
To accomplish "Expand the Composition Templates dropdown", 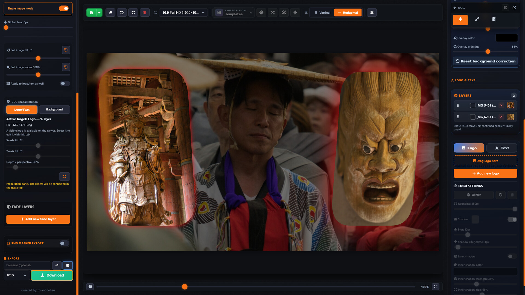I will click(x=234, y=13).
